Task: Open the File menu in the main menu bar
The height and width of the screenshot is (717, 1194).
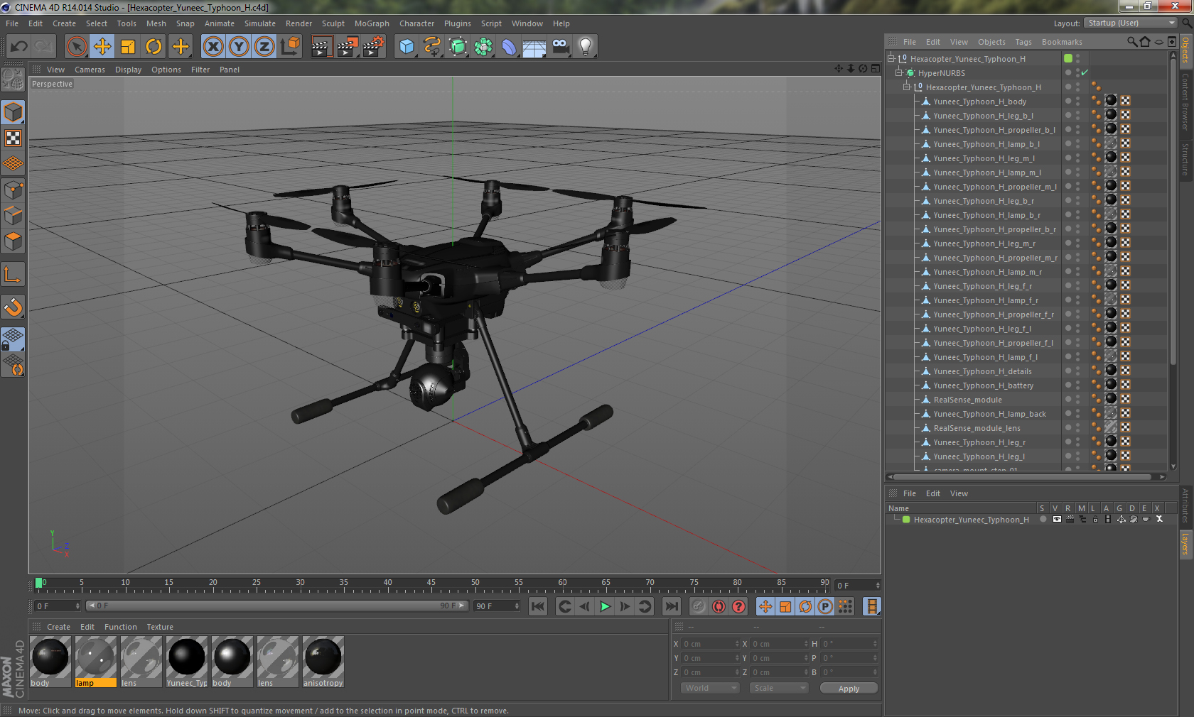Action: click(x=12, y=23)
